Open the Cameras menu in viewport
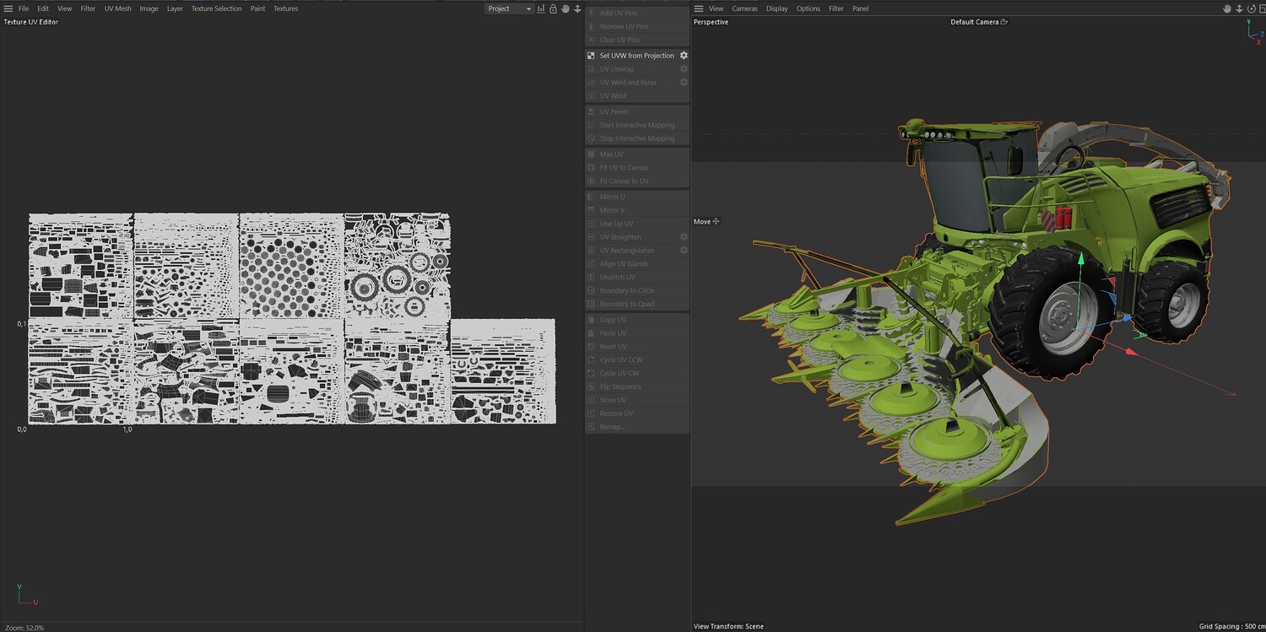This screenshot has width=1266, height=632. click(744, 8)
